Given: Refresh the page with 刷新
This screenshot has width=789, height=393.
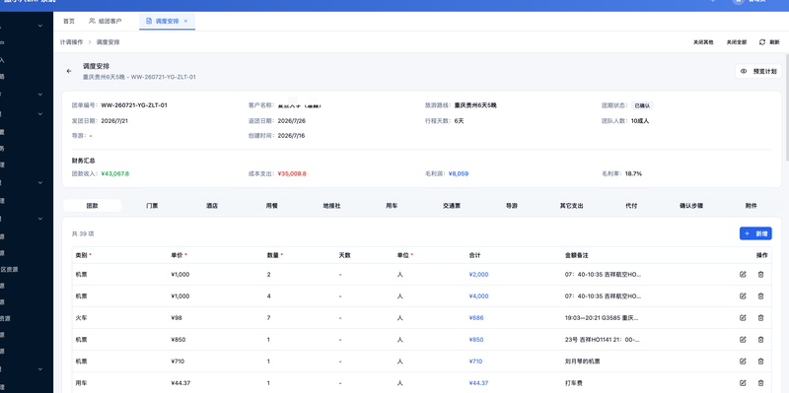Looking at the screenshot, I should click(769, 42).
